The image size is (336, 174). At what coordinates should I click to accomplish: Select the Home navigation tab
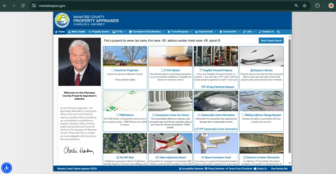coord(60,32)
